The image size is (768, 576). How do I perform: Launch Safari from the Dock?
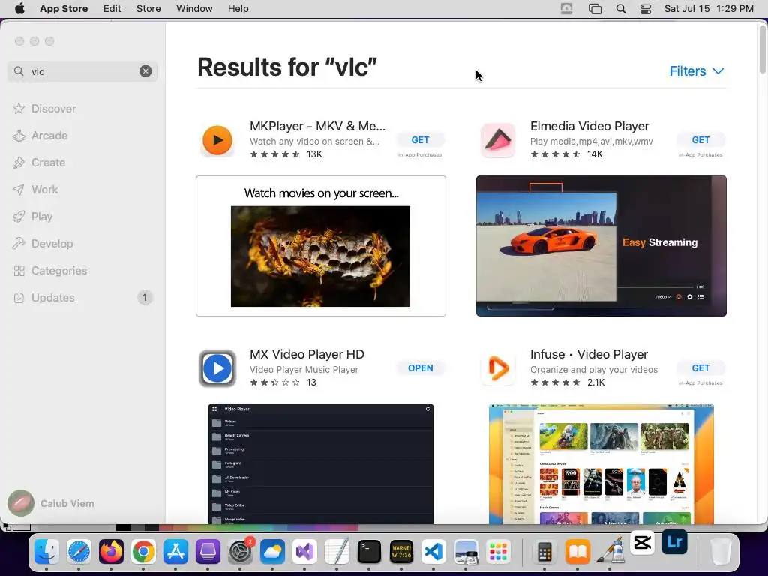[x=79, y=553]
